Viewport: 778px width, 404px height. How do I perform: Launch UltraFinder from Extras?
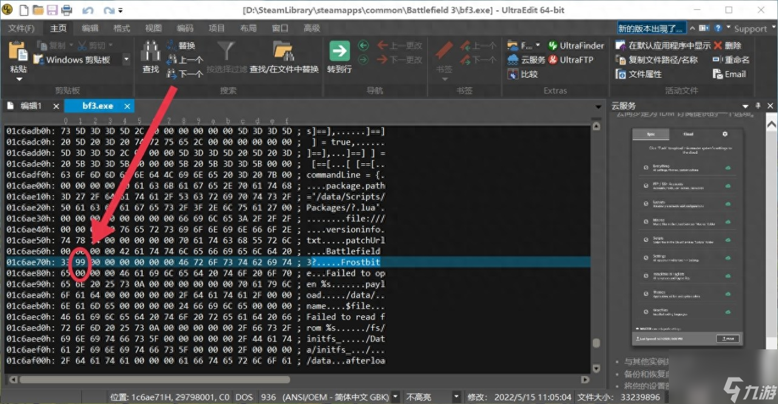(576, 46)
